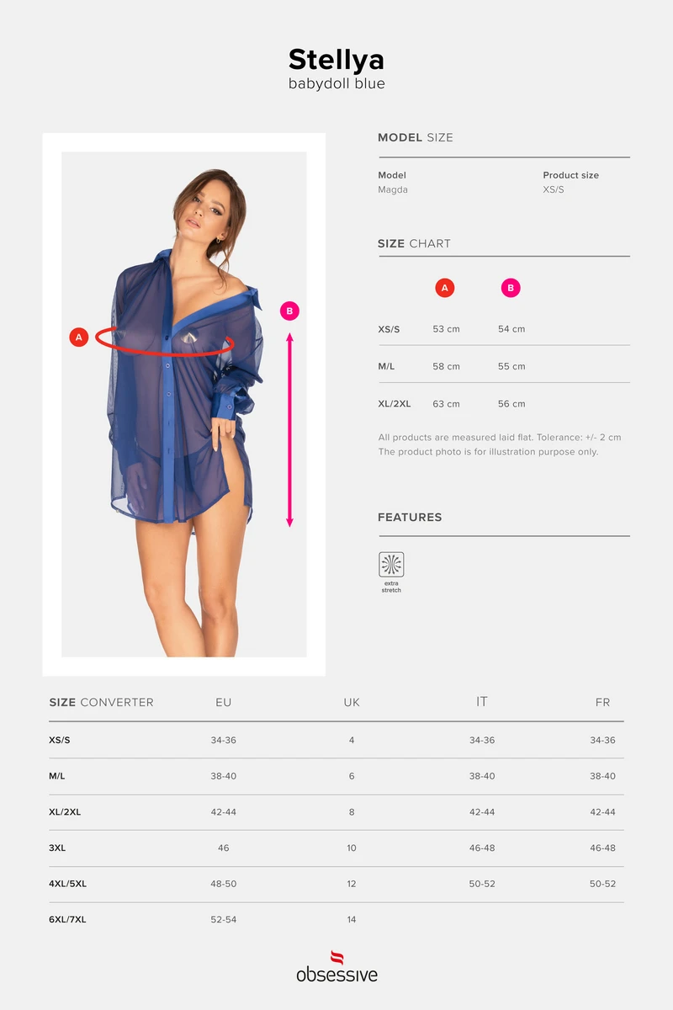Click the extra stretch feature icon

(x=391, y=564)
